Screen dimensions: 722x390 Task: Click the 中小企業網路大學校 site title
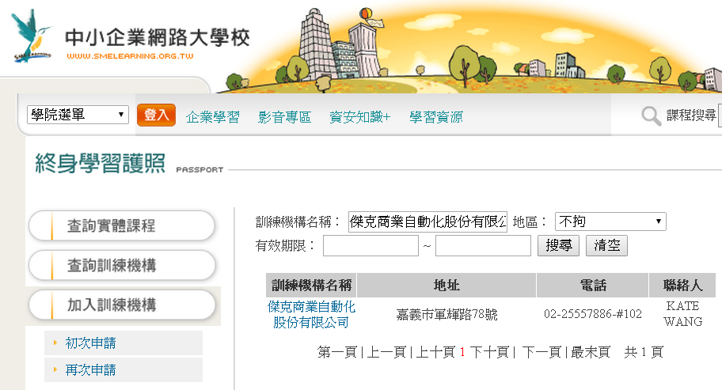pyautogui.click(x=157, y=37)
